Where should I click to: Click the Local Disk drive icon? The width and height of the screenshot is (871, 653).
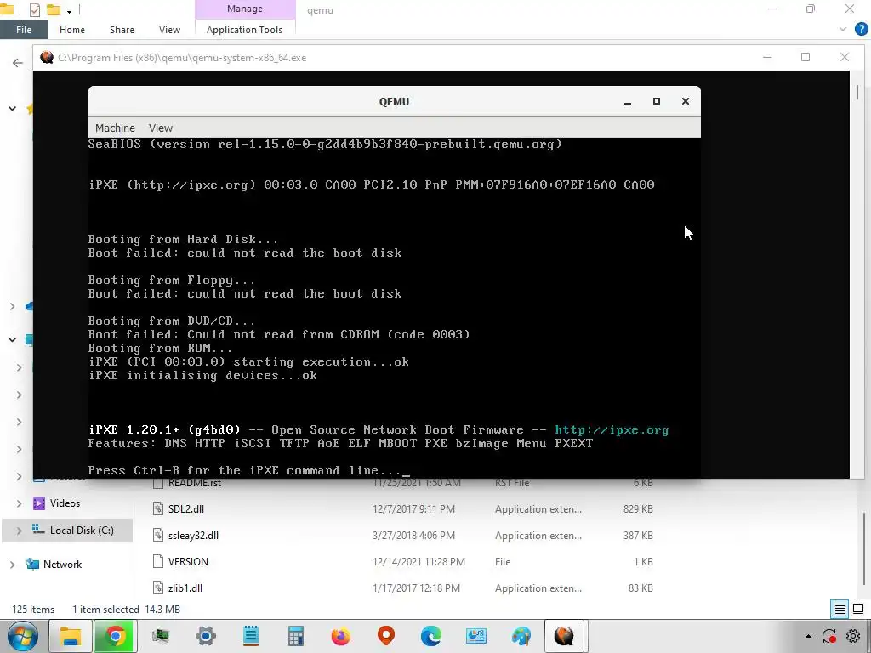coord(38,529)
